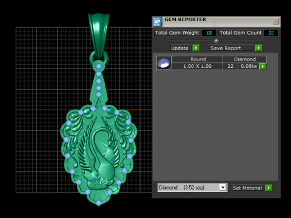The height and width of the screenshot is (218, 291).
Task: Open the Diamond (3.52 spg) material dropdown
Action: (222, 188)
